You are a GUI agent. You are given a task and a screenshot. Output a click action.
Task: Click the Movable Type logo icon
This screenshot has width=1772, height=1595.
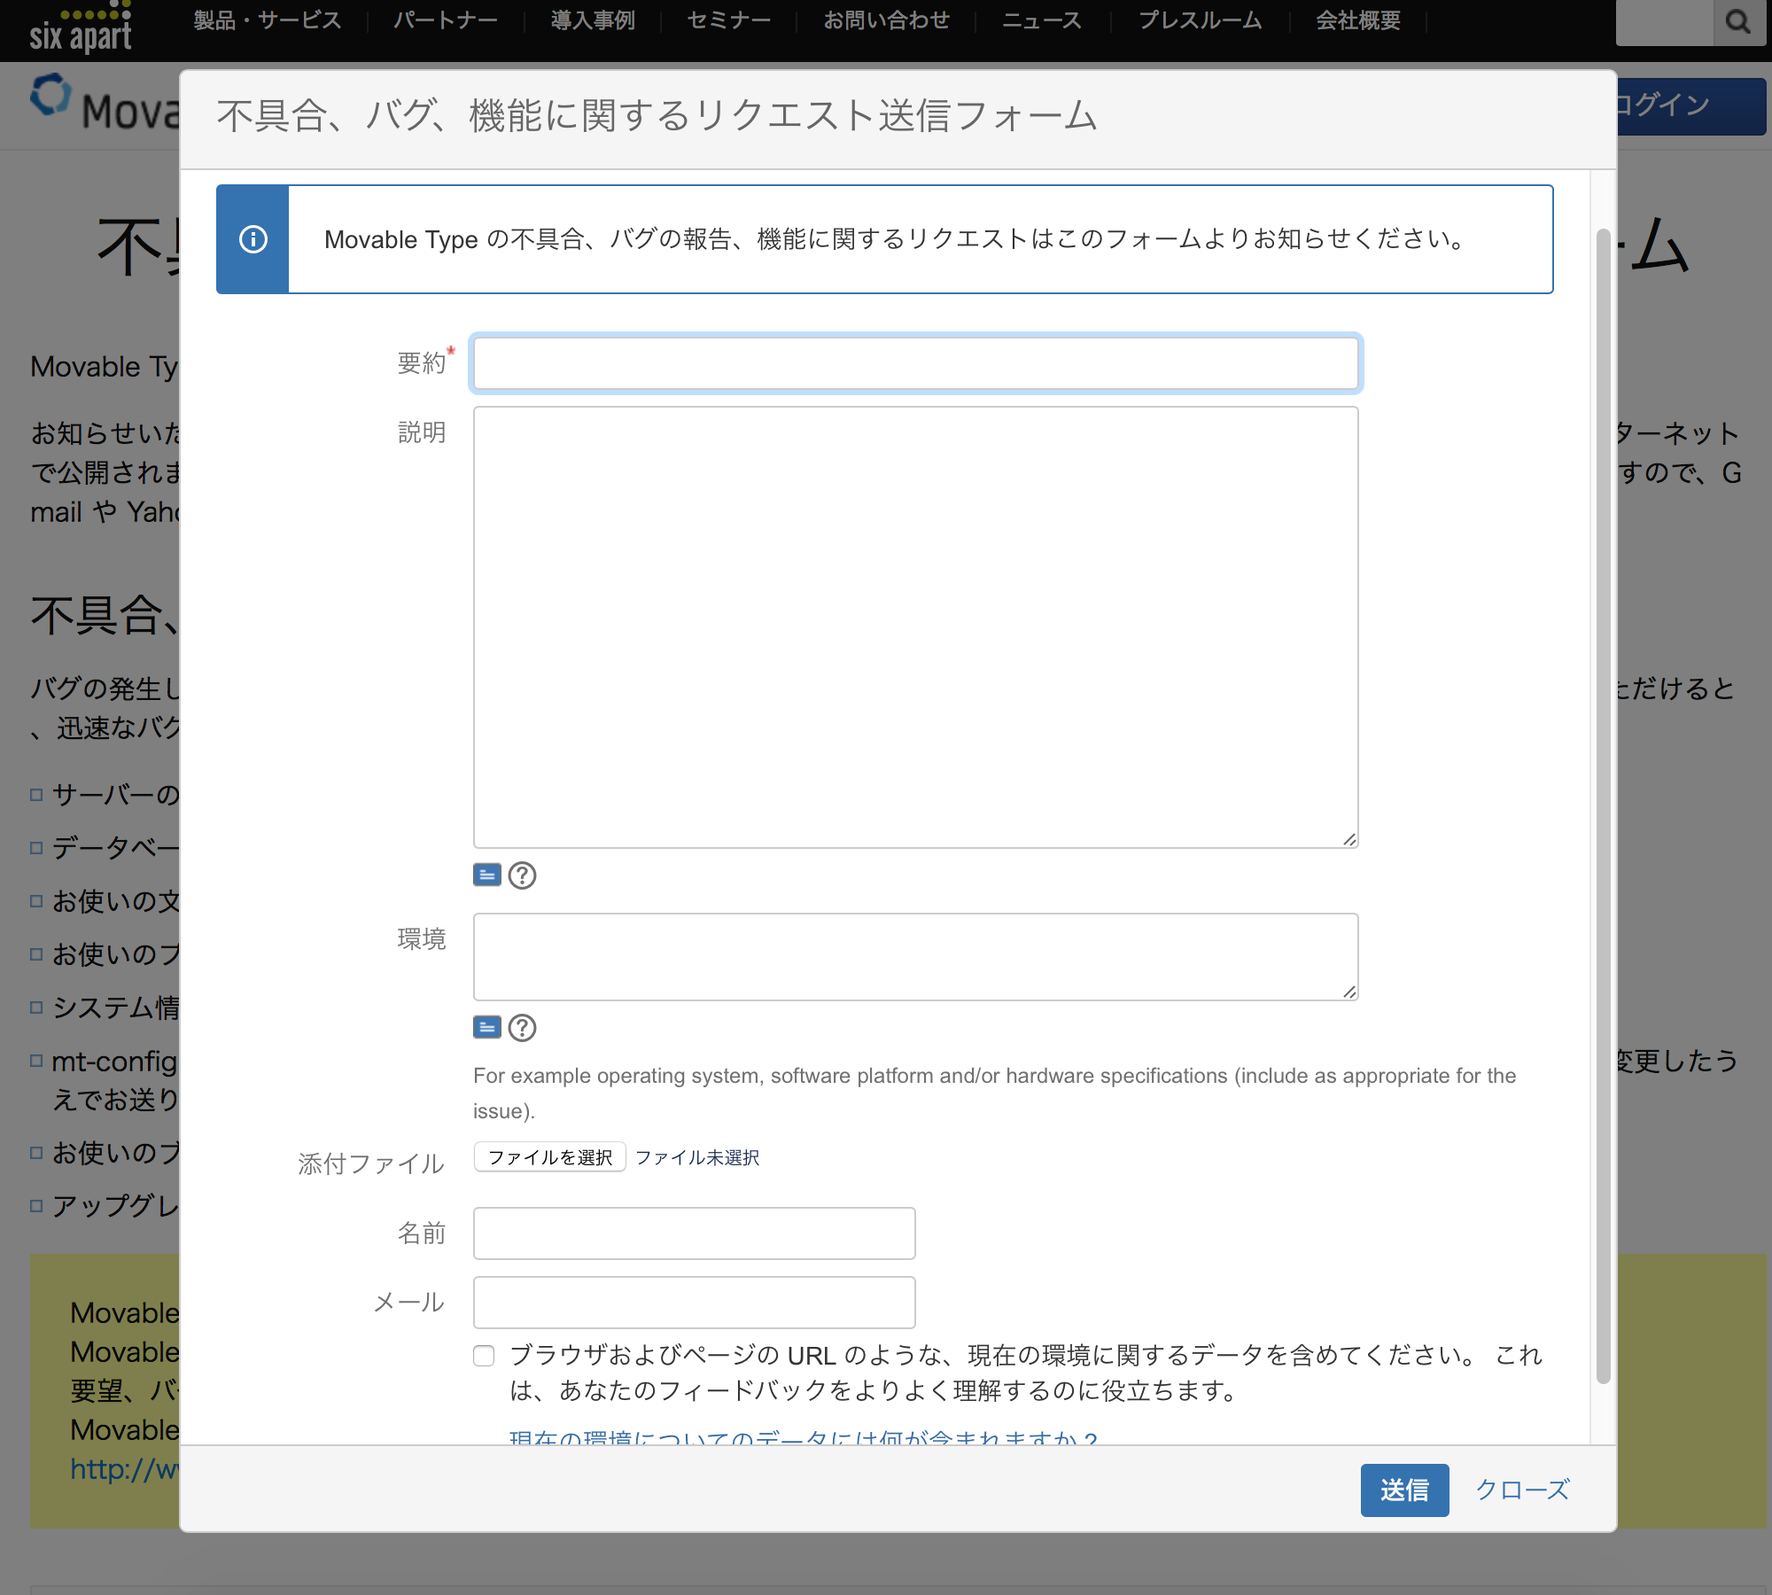pos(51,96)
